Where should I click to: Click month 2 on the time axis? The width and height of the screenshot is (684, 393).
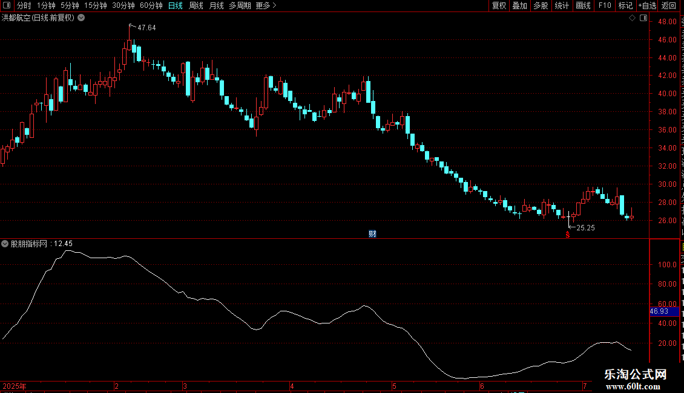point(116,386)
